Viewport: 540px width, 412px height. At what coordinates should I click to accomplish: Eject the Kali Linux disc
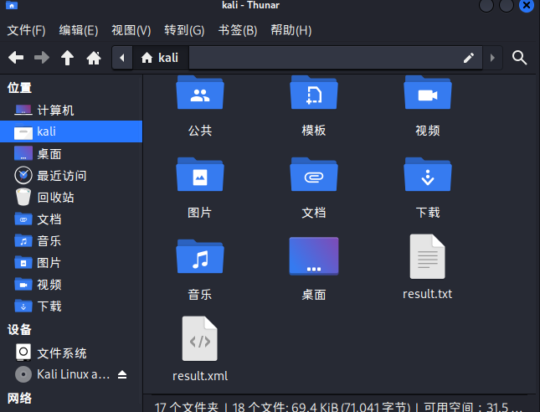tap(122, 374)
